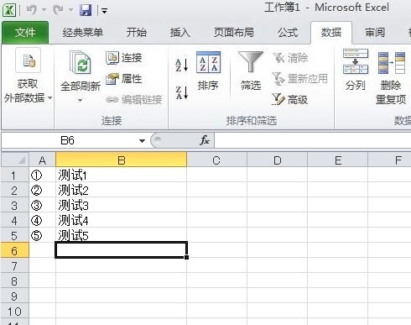Select column A header
411x325 pixels.
pos(42,160)
